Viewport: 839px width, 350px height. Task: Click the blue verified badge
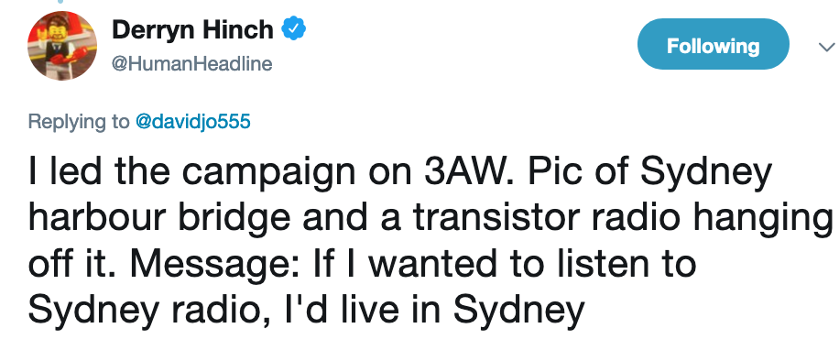point(294,29)
